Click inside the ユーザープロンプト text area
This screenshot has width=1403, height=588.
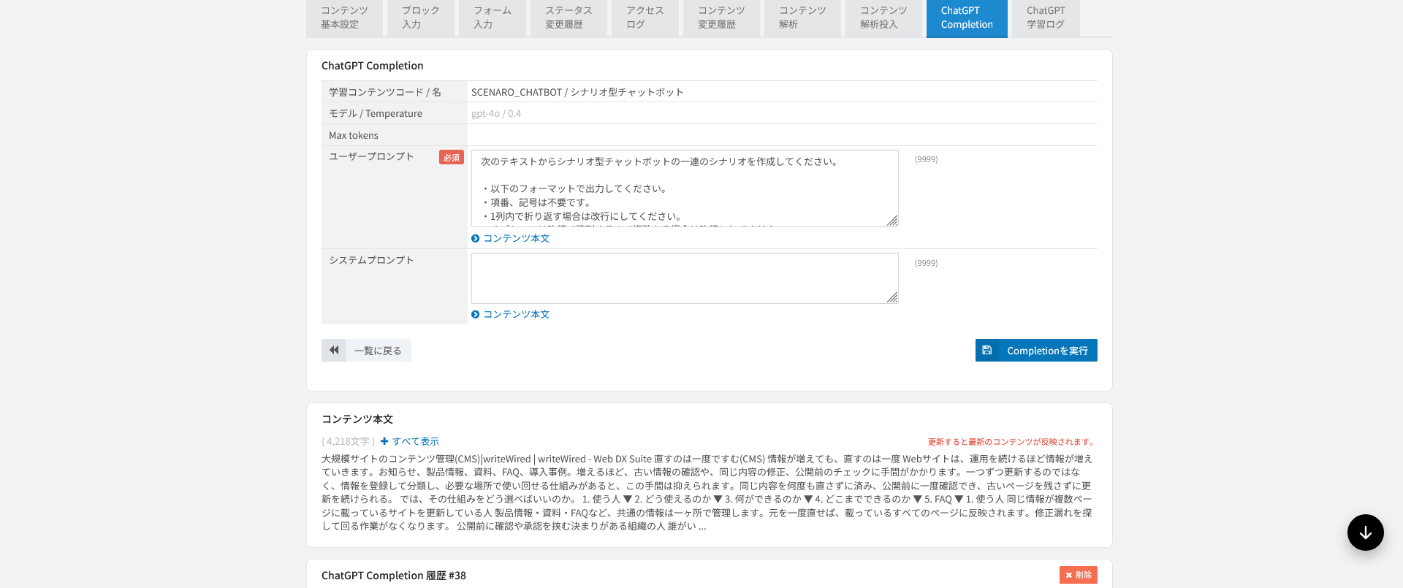tap(685, 188)
